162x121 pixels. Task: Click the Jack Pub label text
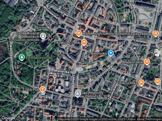click(32, 90)
